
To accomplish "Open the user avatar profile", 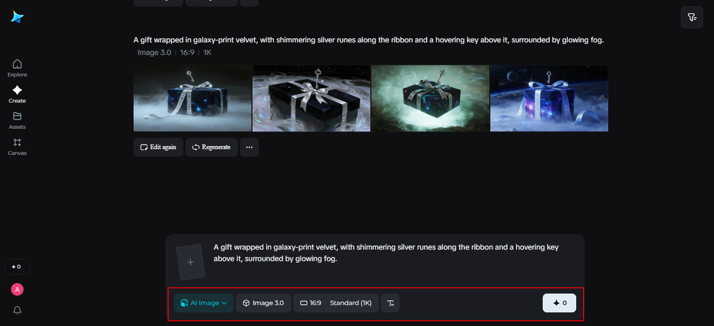I will [x=17, y=289].
